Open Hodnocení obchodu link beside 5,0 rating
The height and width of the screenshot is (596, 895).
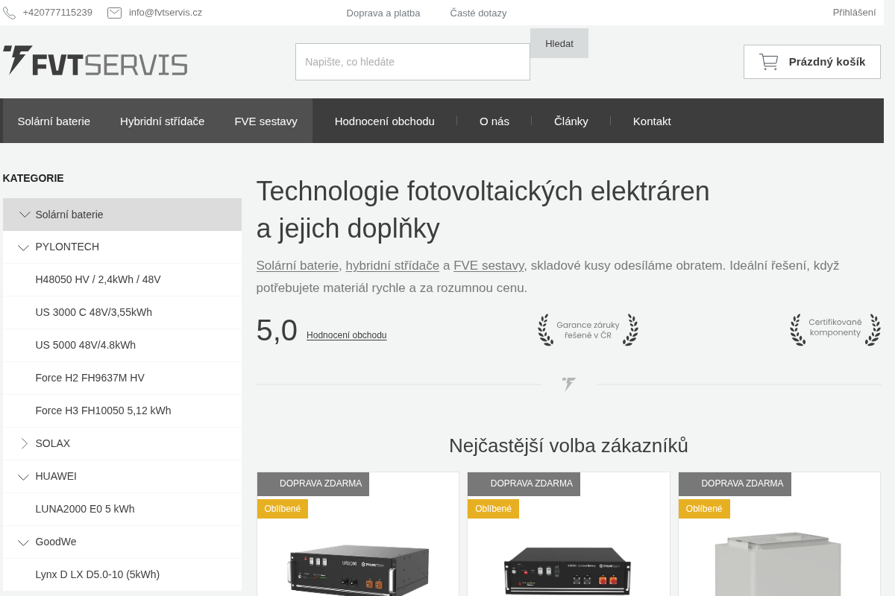point(346,335)
